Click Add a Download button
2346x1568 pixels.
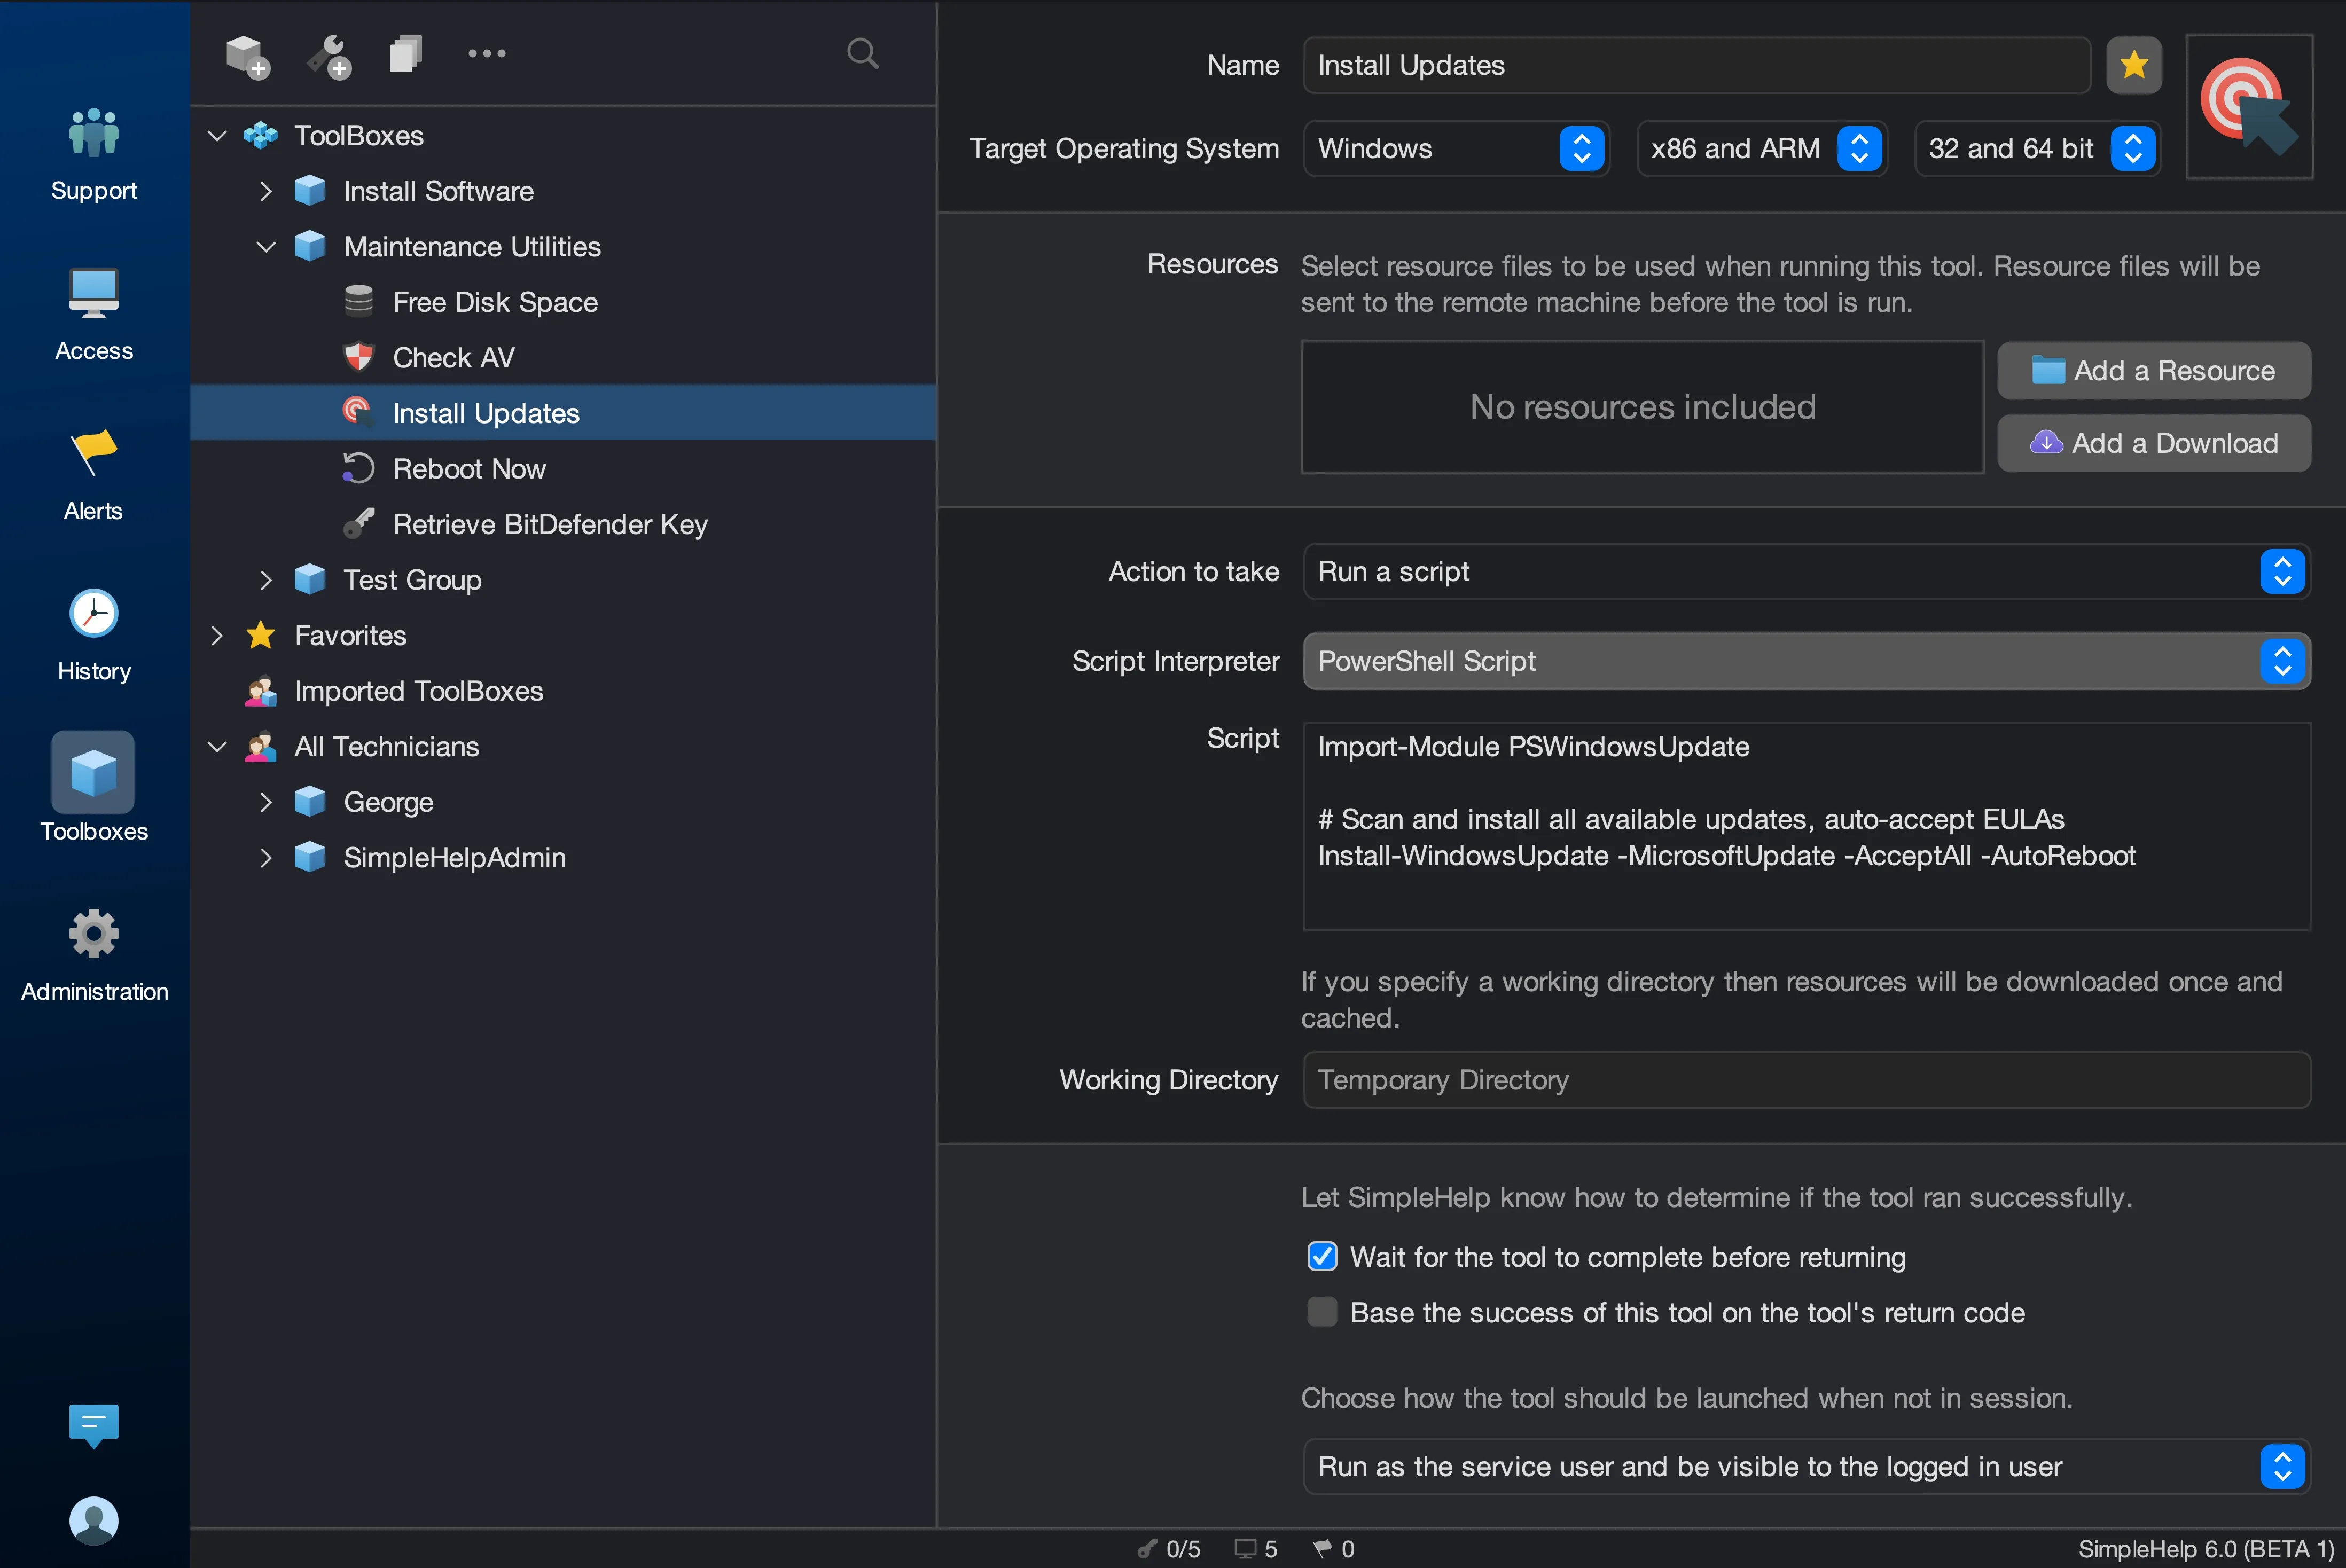2153,443
